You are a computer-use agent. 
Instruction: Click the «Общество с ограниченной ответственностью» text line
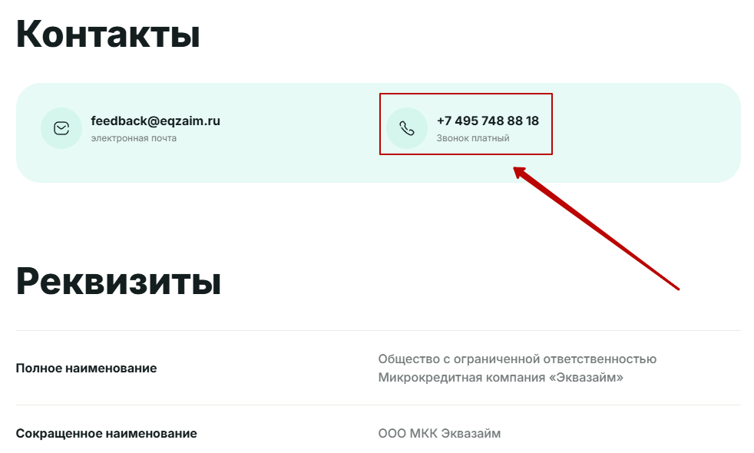coord(517,359)
